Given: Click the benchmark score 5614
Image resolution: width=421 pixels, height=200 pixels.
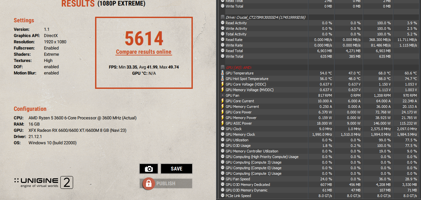Looking at the screenshot, I should point(144,39).
